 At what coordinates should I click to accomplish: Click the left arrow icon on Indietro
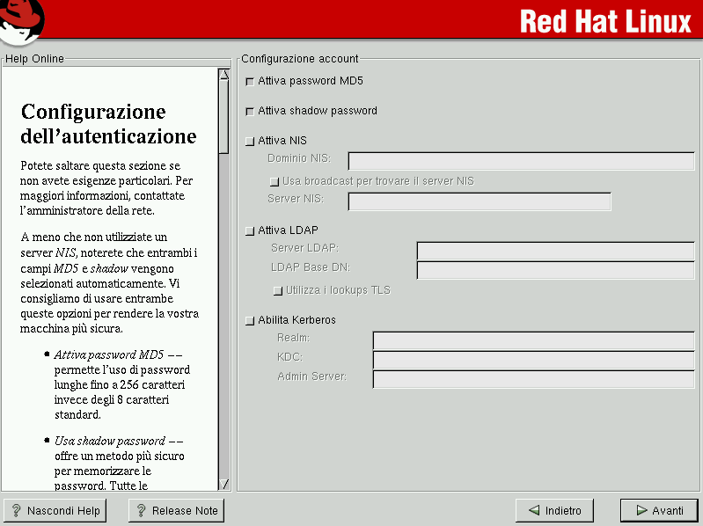[533, 510]
